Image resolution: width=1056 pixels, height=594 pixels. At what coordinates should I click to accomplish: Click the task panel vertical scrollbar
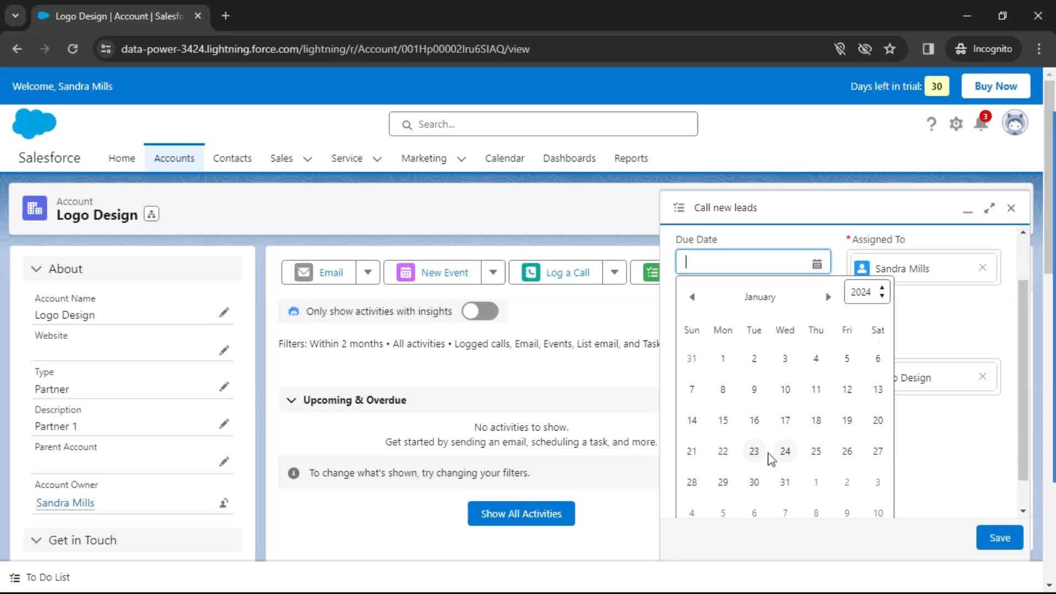click(1022, 380)
